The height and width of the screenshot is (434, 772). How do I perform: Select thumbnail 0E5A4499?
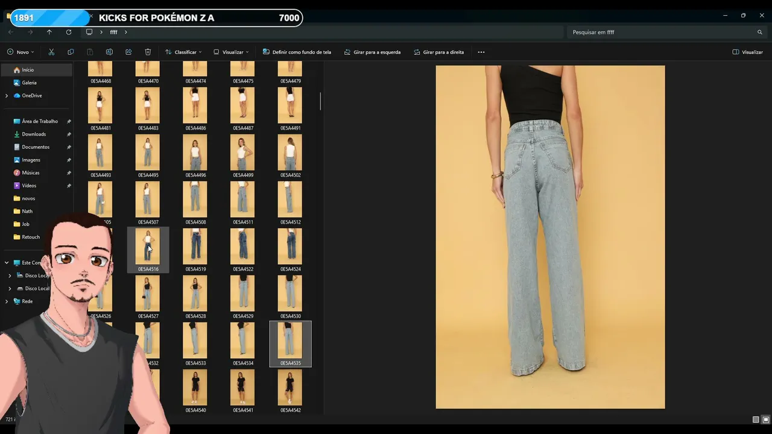point(242,152)
